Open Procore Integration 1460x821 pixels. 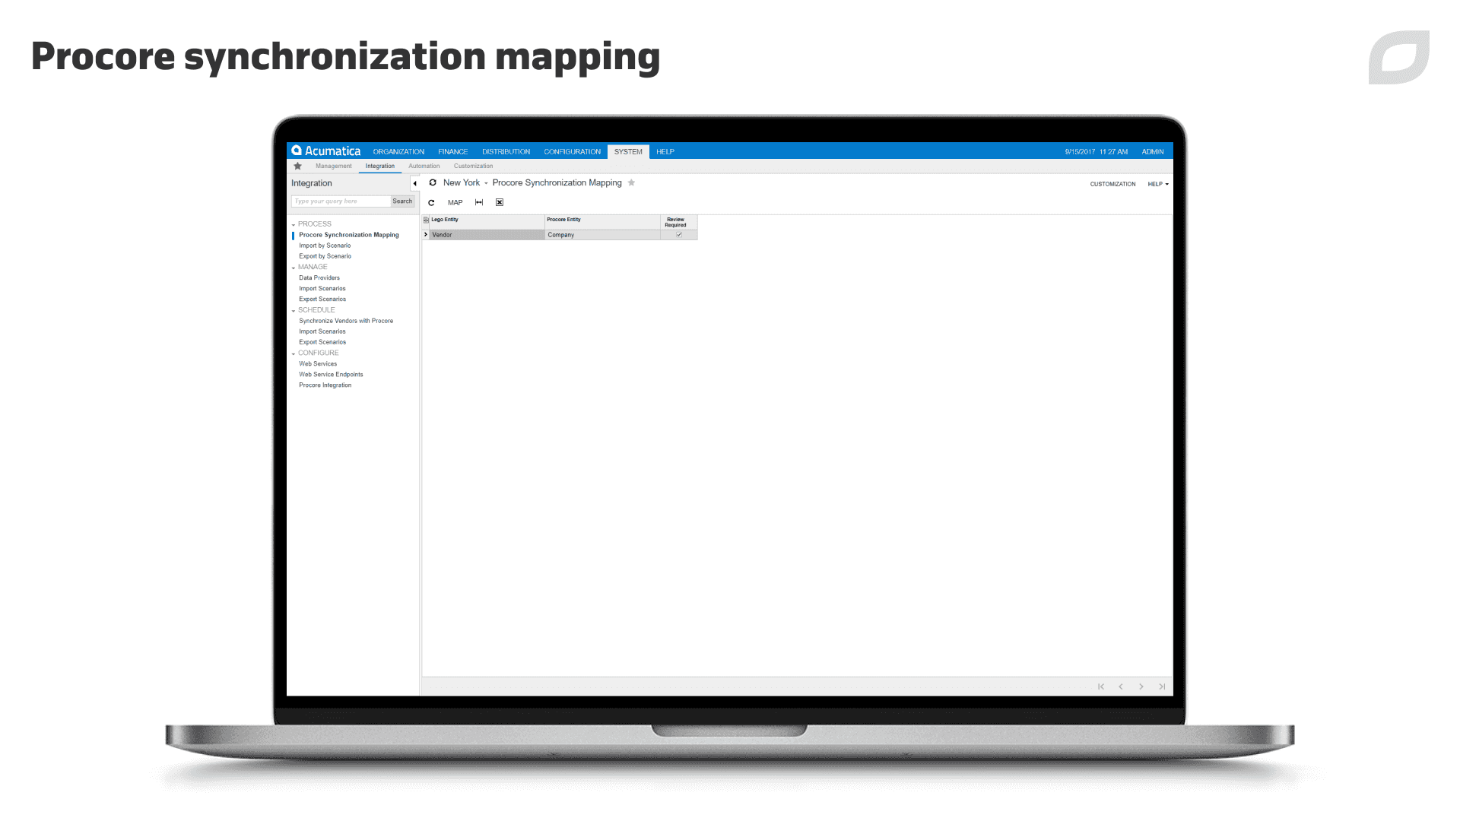[x=325, y=385]
